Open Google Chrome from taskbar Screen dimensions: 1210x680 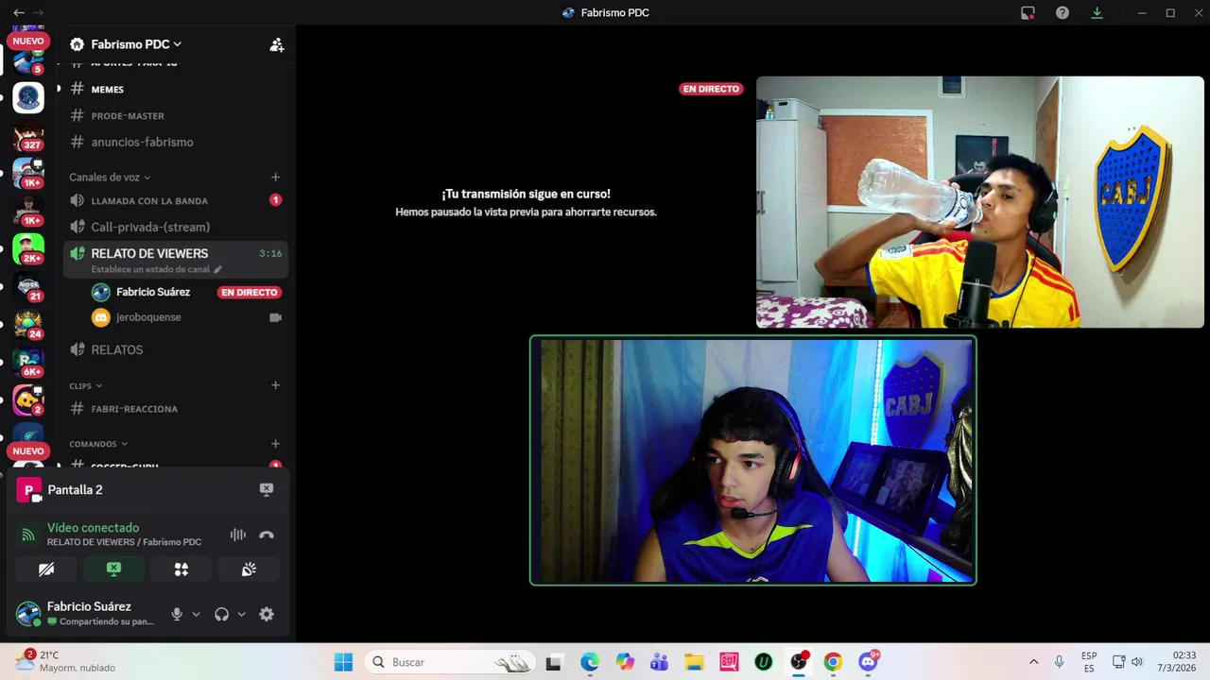click(833, 662)
